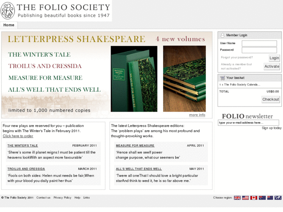Select the Australia flag region

coord(262,198)
